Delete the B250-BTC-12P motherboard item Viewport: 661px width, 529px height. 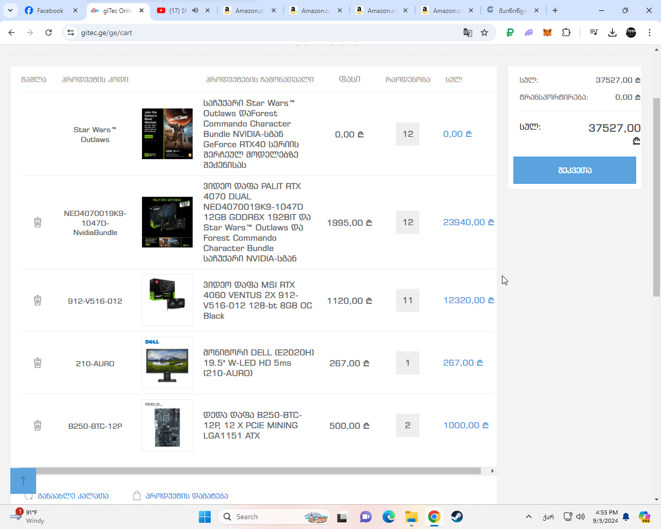click(x=38, y=426)
